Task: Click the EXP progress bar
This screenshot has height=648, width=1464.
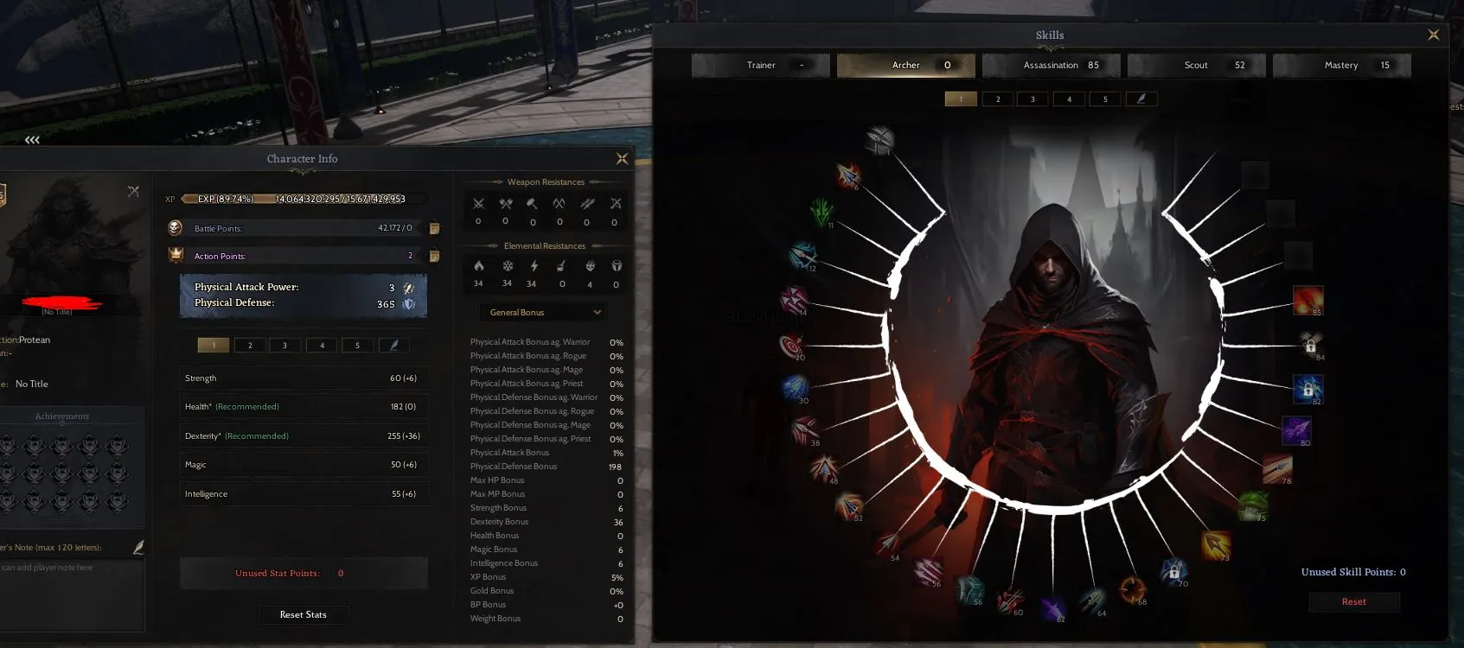Action: [x=303, y=199]
